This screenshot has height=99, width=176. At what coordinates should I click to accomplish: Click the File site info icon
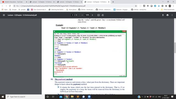tap(15, 6)
